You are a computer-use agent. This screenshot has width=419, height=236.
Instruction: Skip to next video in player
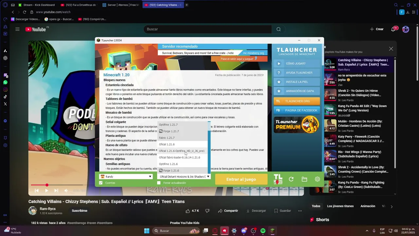(56, 190)
